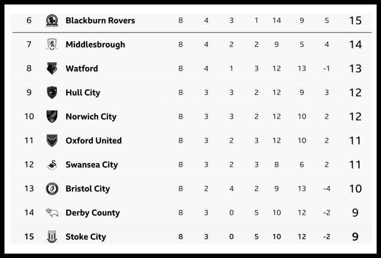Screen dimensions: 381x258
Task: Click the Oxford United club crest
Action: pos(52,140)
